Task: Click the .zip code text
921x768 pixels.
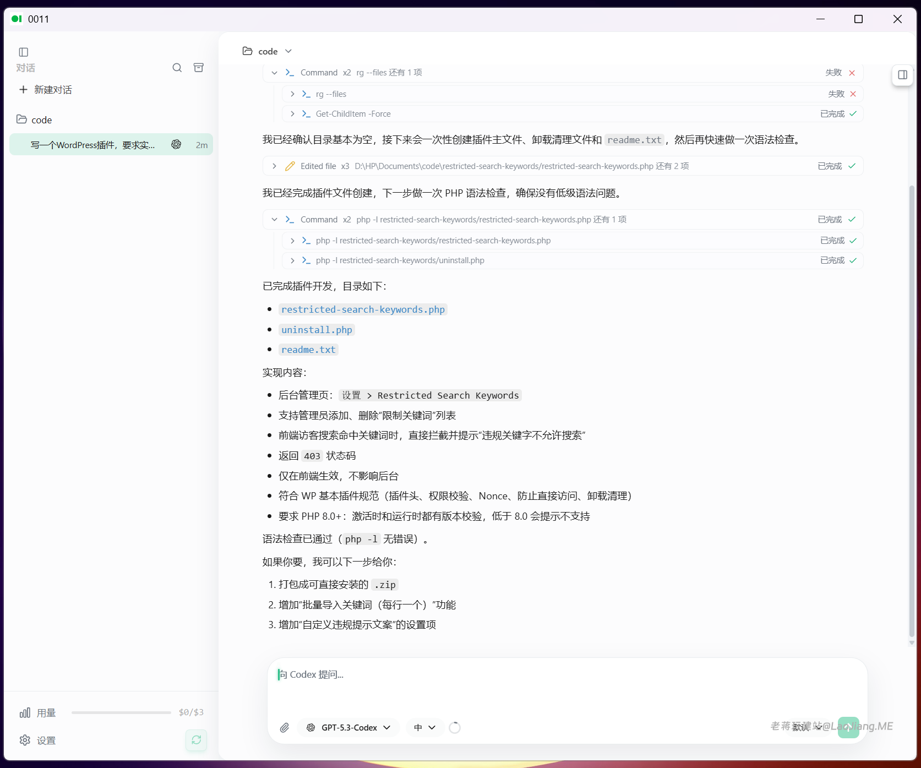Action: tap(385, 585)
